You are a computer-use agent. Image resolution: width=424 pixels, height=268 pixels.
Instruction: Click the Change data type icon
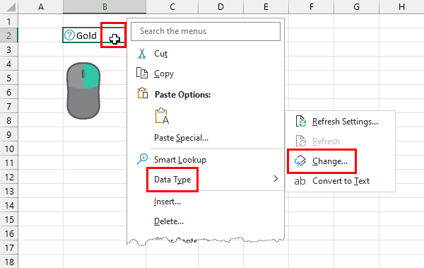[300, 161]
